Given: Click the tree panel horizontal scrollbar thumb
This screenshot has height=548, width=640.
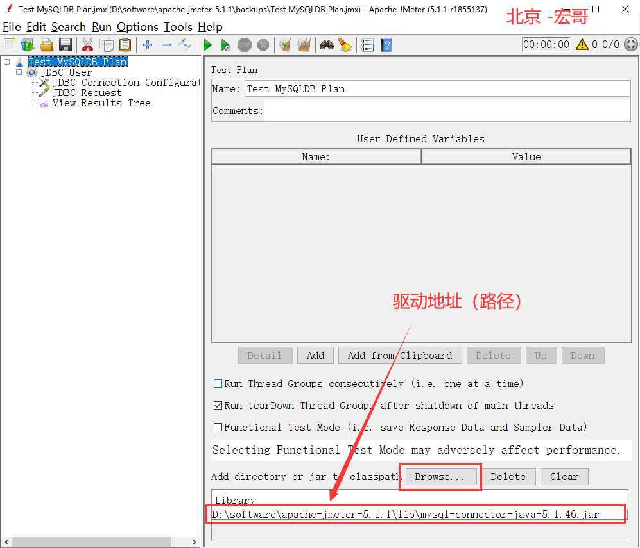Looking at the screenshot, I should [x=91, y=542].
